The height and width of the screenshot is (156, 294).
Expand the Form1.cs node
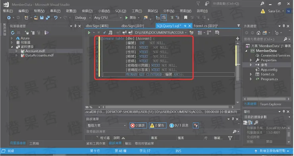click(x=251, y=74)
